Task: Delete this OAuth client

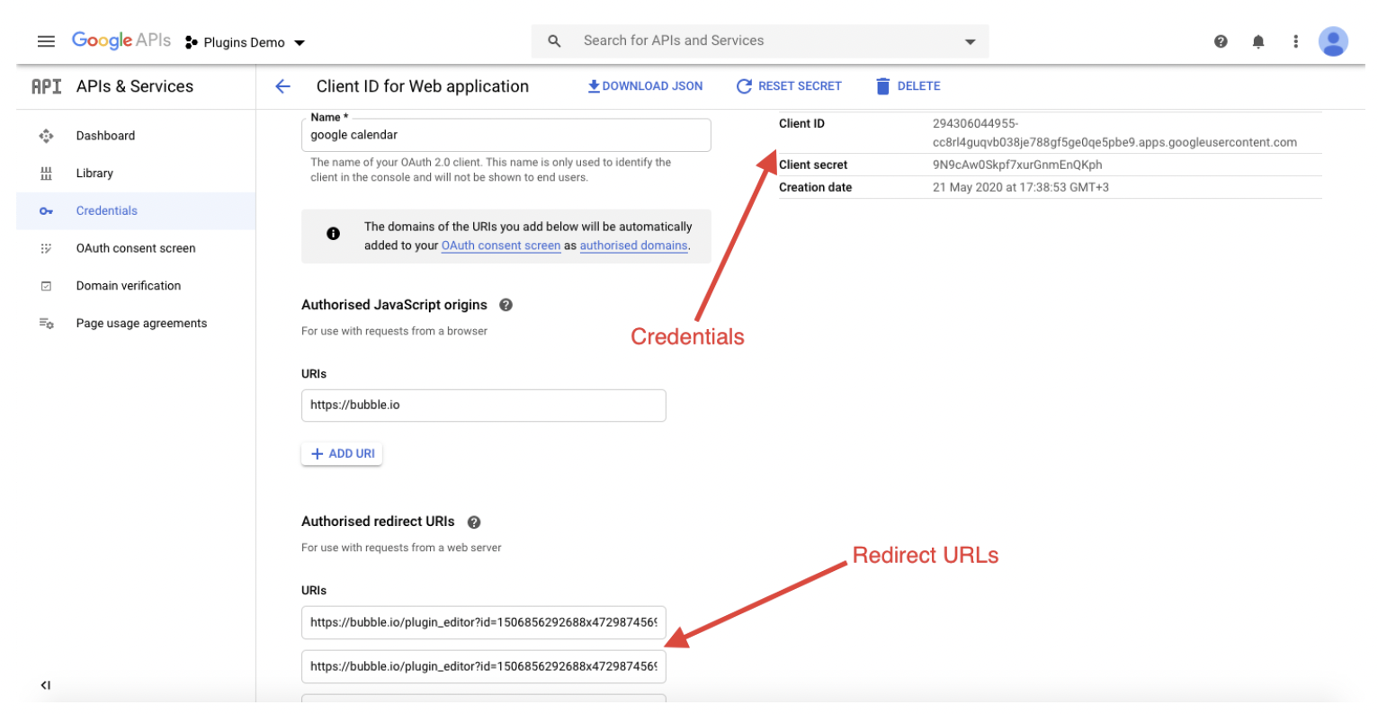Action: click(x=908, y=86)
